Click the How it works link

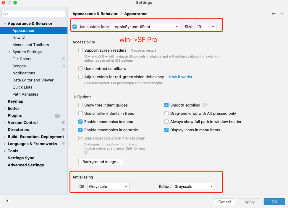point(180,77)
